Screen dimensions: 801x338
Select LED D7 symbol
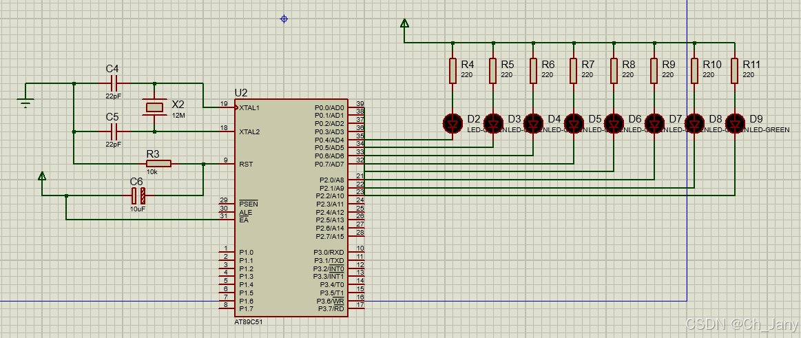654,123
